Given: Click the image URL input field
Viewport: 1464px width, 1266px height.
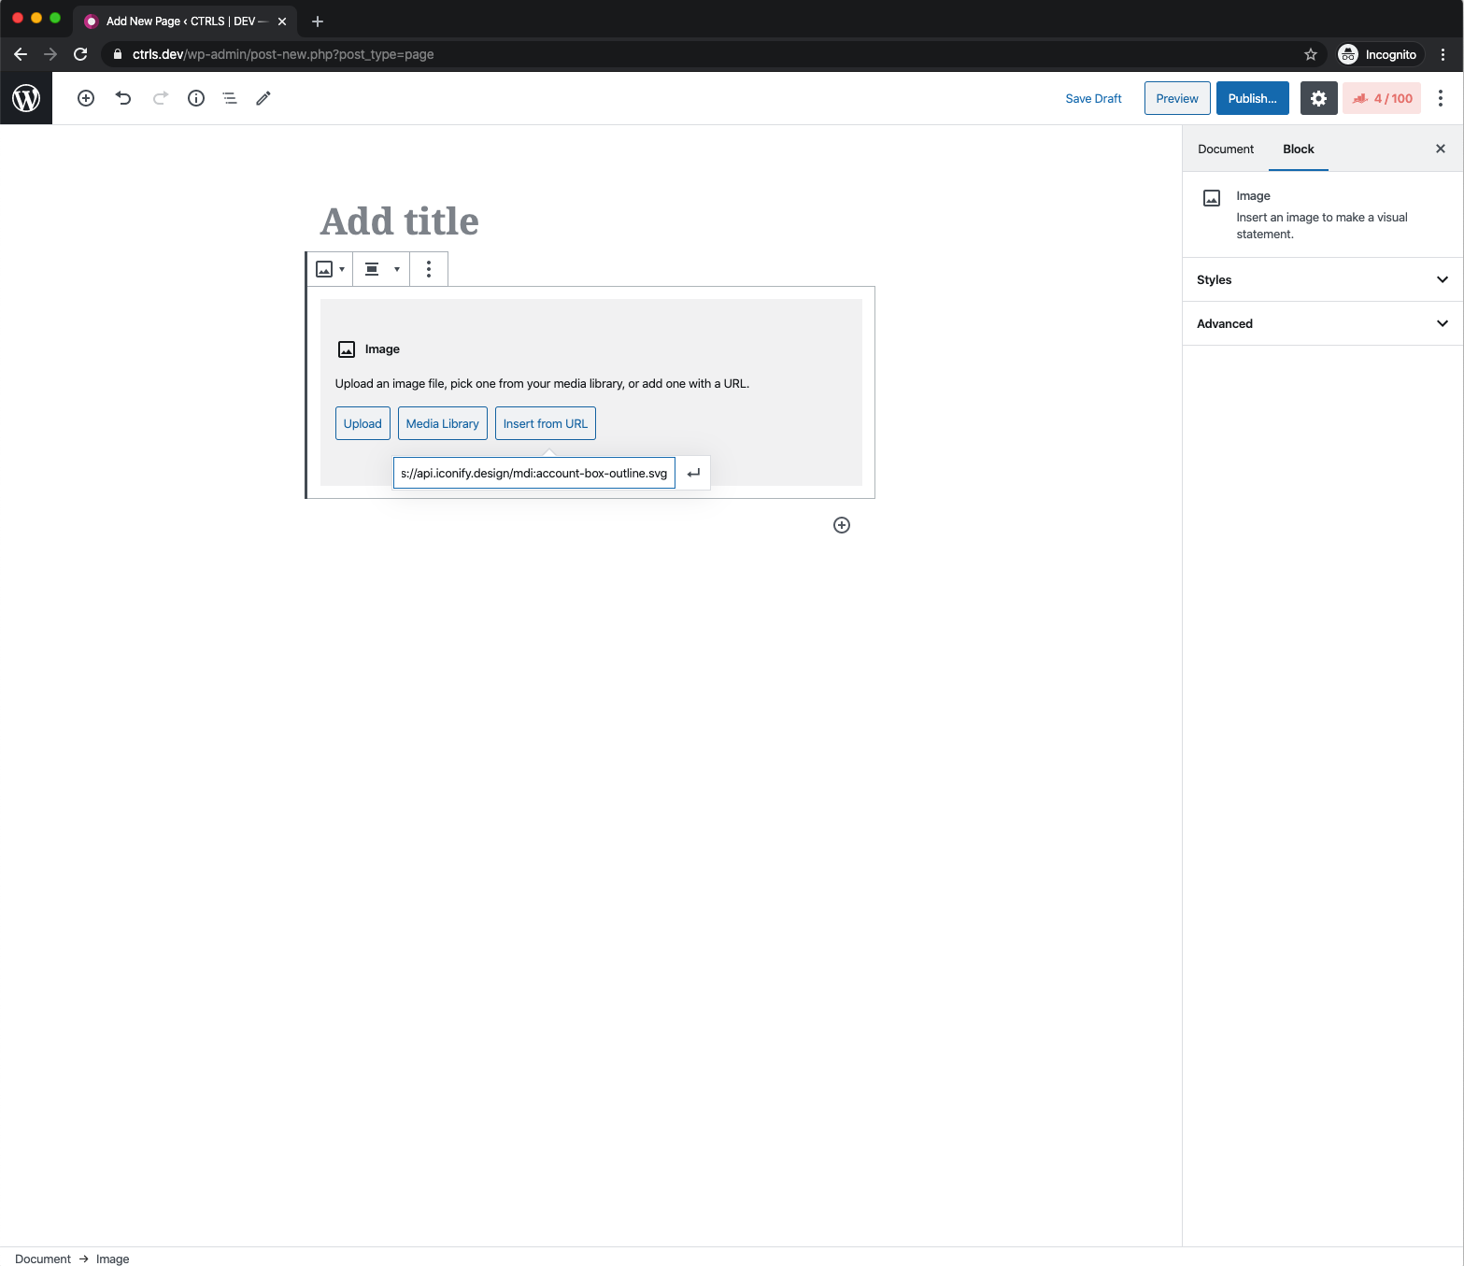Looking at the screenshot, I should 533,474.
